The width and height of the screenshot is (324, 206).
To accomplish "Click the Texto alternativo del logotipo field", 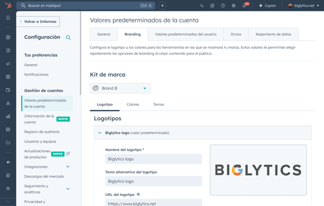I will [154, 181].
